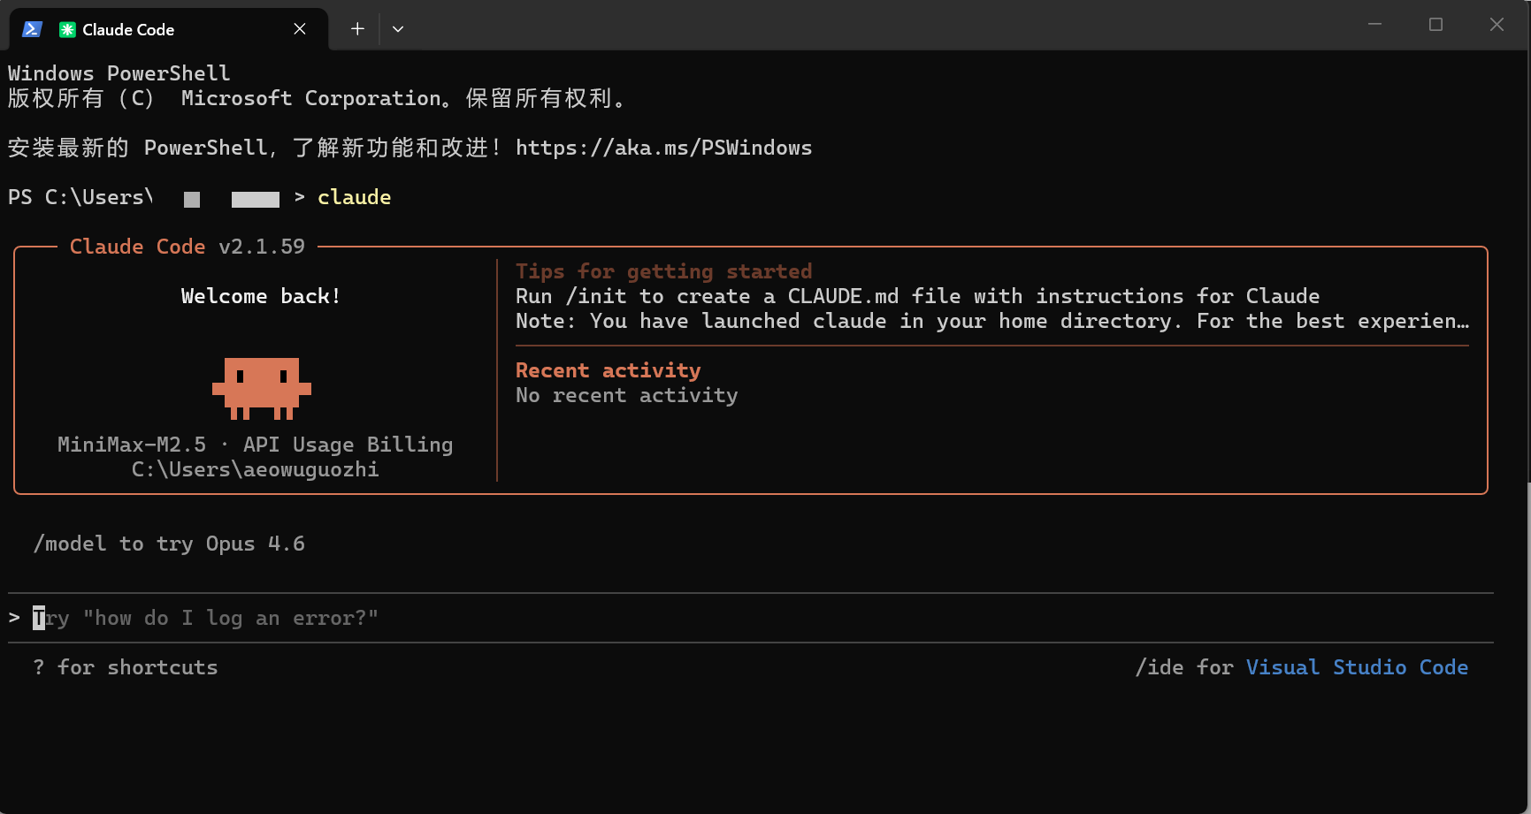Click the 'Windows PowerShell' header line
The image size is (1531, 814).
(x=119, y=73)
